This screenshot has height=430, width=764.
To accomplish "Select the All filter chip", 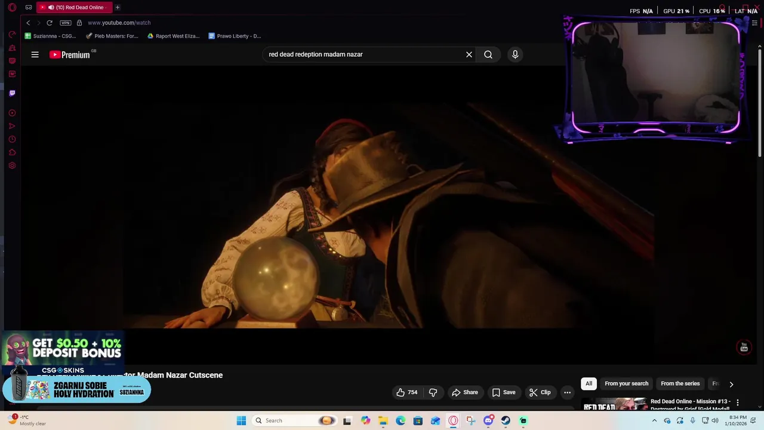I will tap(589, 383).
